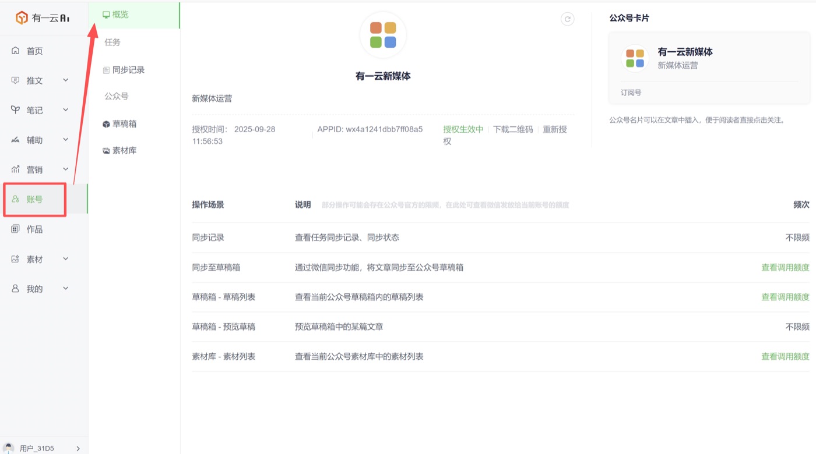816x454 pixels.
Task: Expand the 素材 menu chevron
Action: pyautogui.click(x=66, y=259)
